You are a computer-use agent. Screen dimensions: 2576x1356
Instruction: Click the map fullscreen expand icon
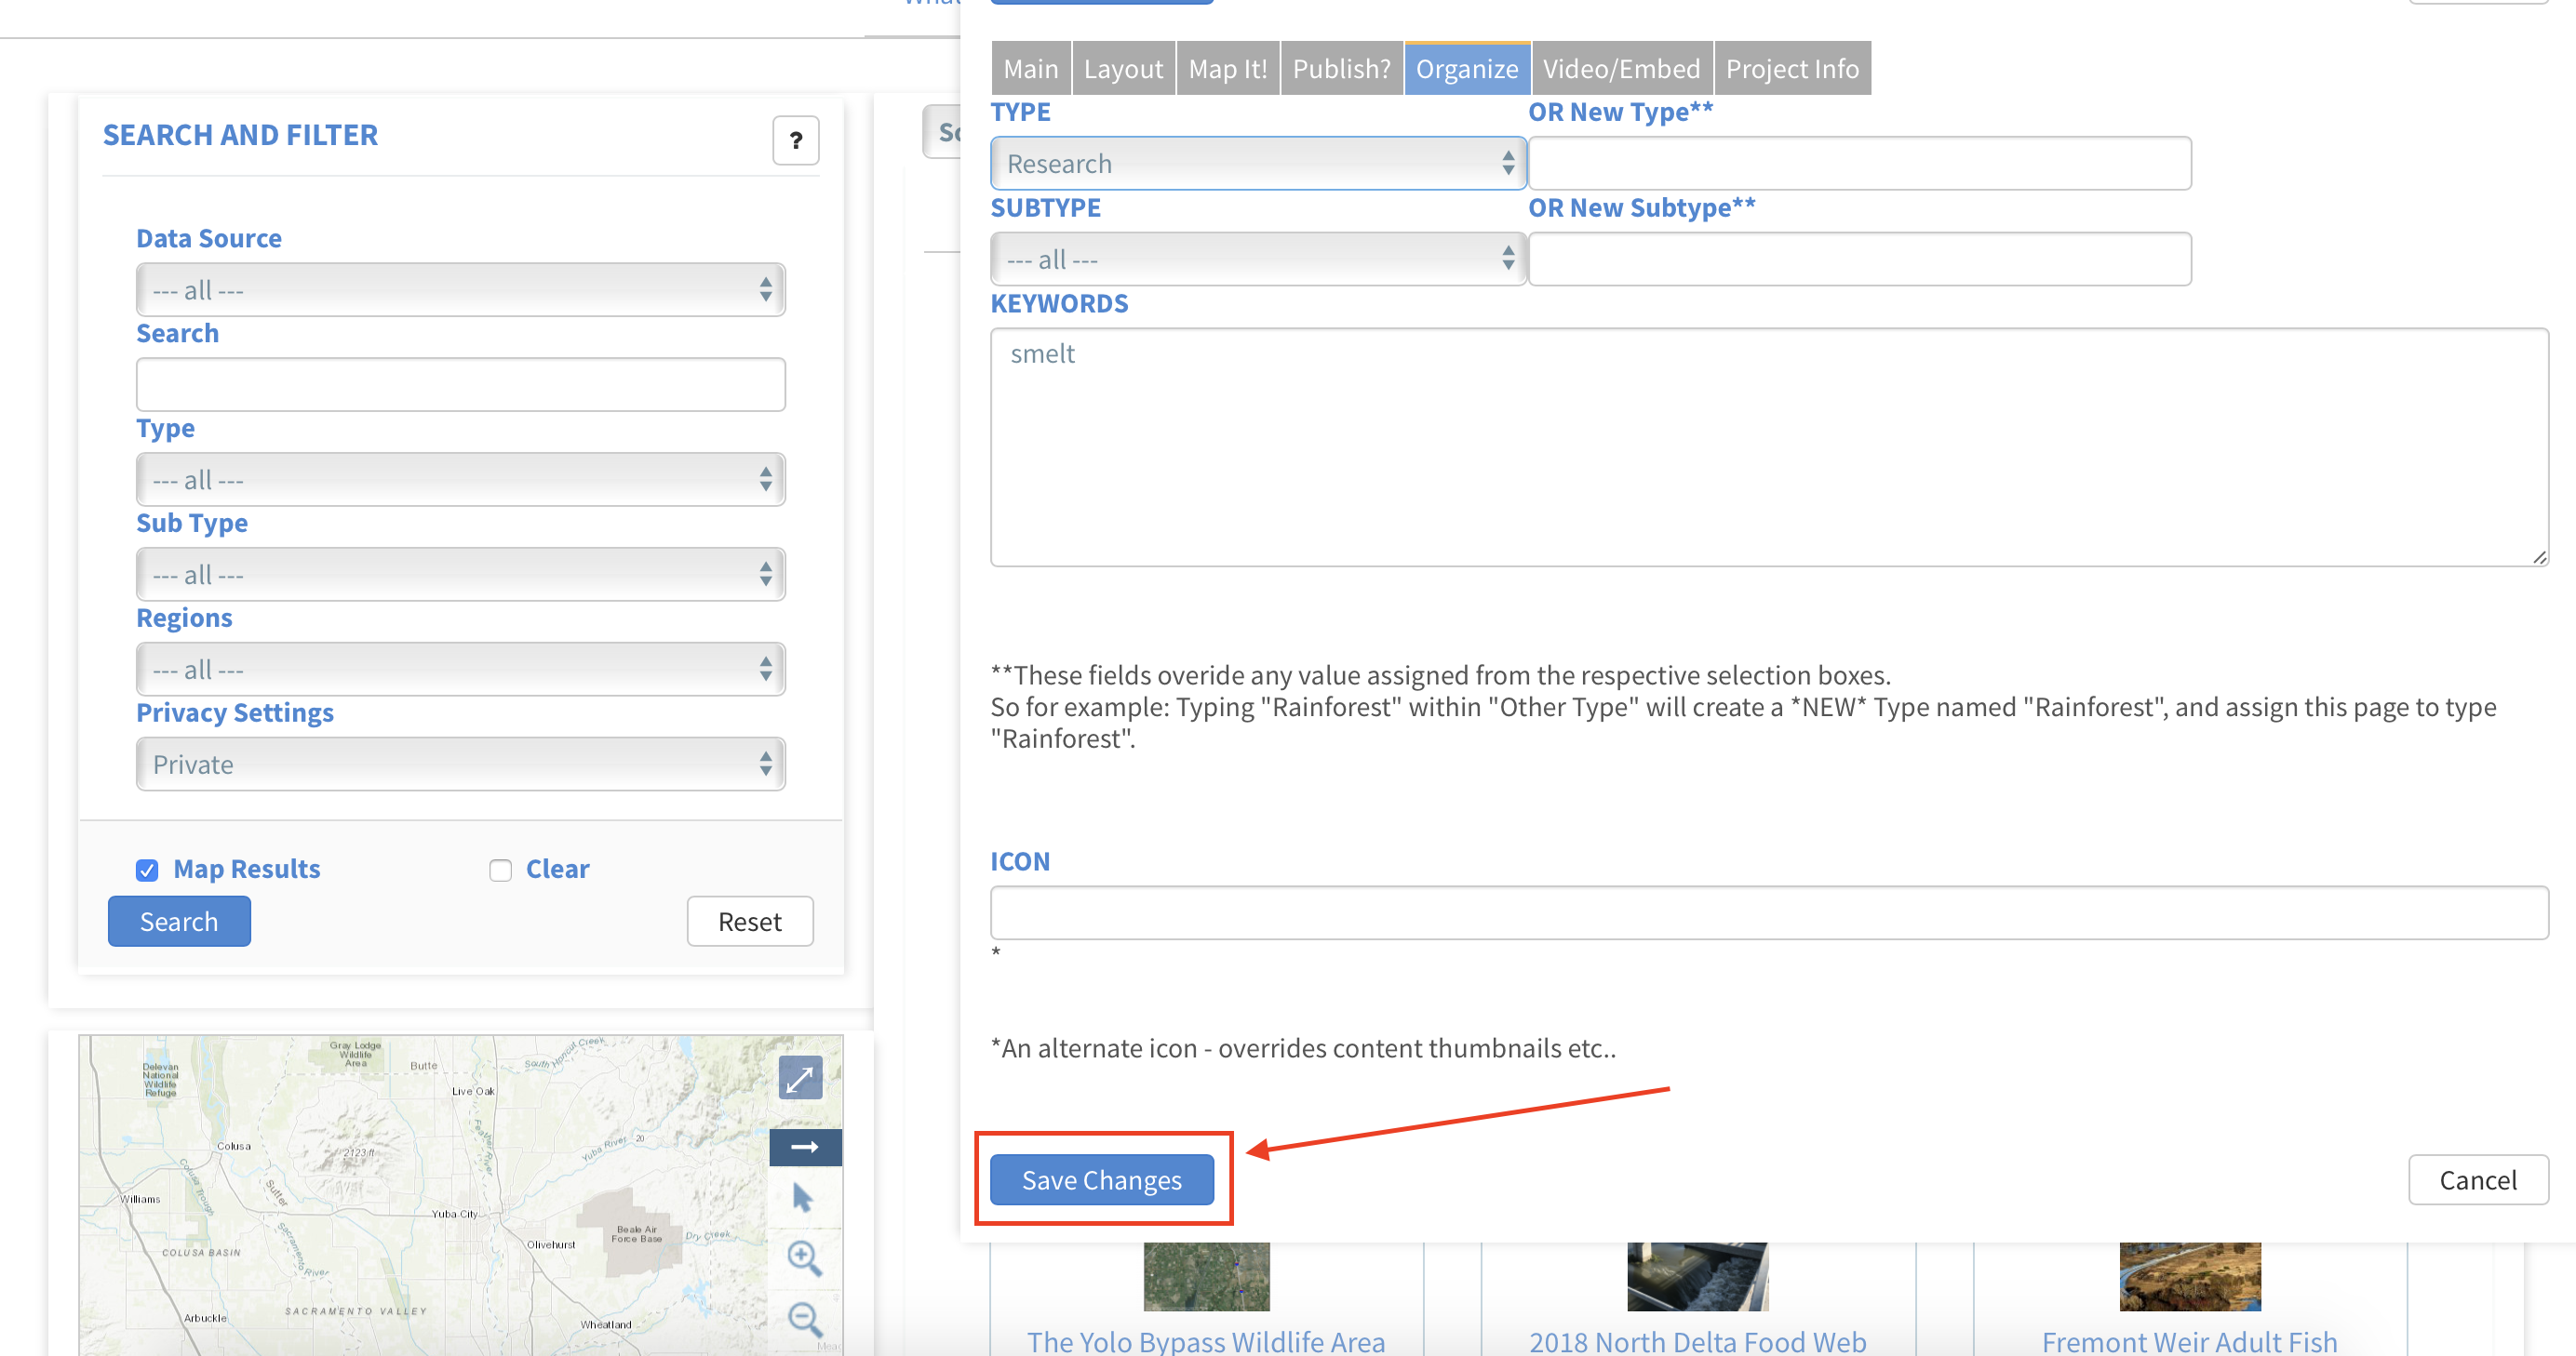pyautogui.click(x=800, y=1078)
